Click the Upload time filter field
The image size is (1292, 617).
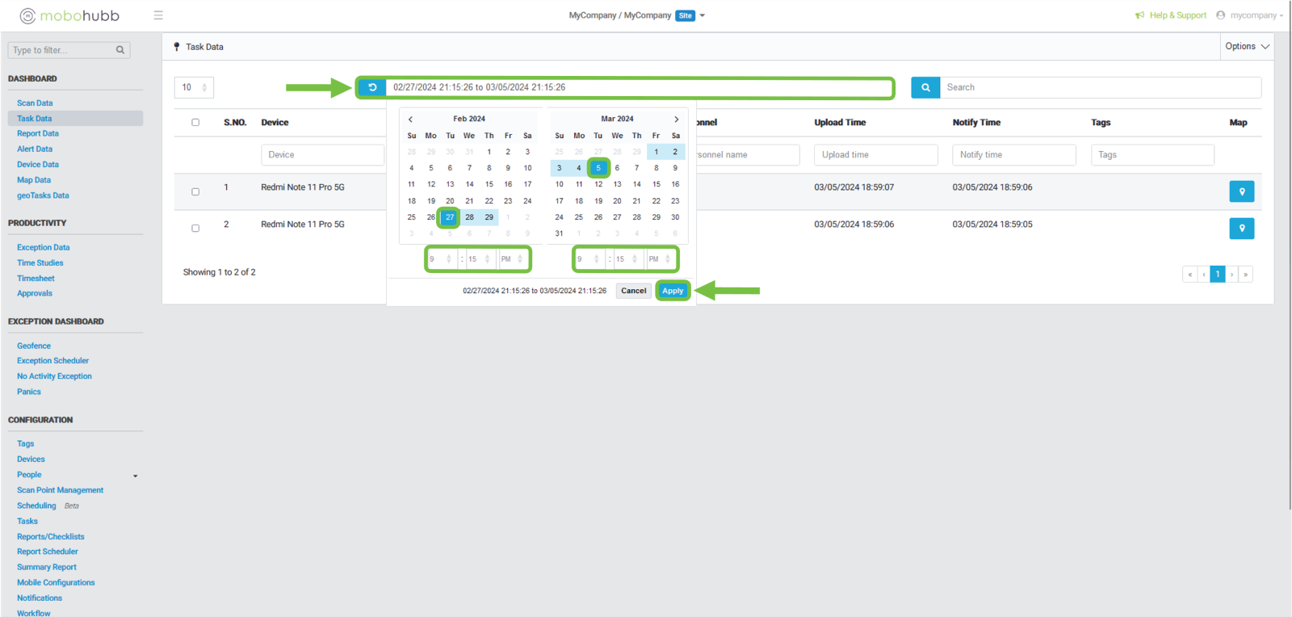[875, 155]
